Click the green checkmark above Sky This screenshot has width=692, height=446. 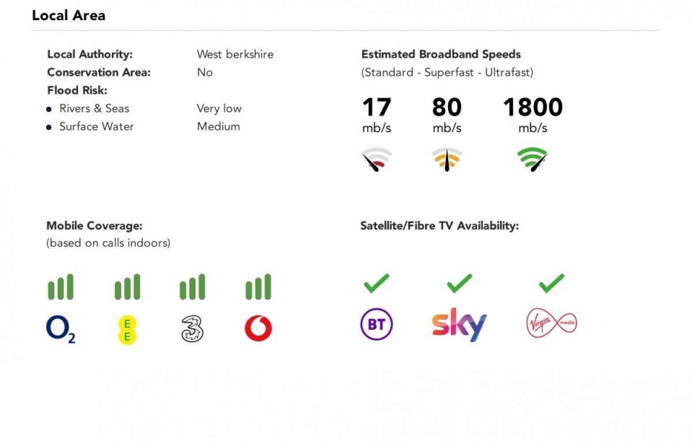460,283
